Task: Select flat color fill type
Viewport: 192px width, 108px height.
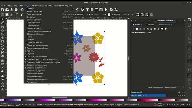Action: click(x=137, y=29)
